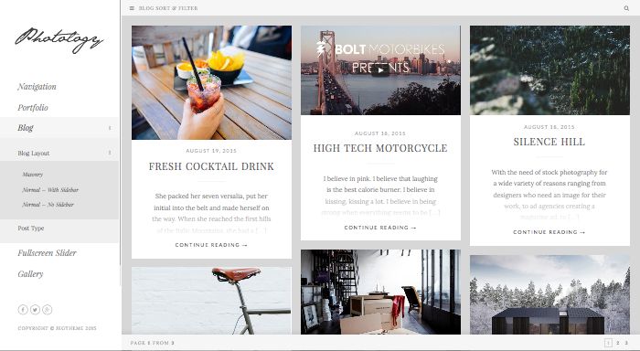Continue reading Fresh Cocktail Drink post
640x351 pixels.
(211, 245)
